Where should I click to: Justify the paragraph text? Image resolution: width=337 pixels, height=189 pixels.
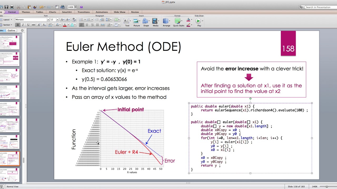pos(97,25)
